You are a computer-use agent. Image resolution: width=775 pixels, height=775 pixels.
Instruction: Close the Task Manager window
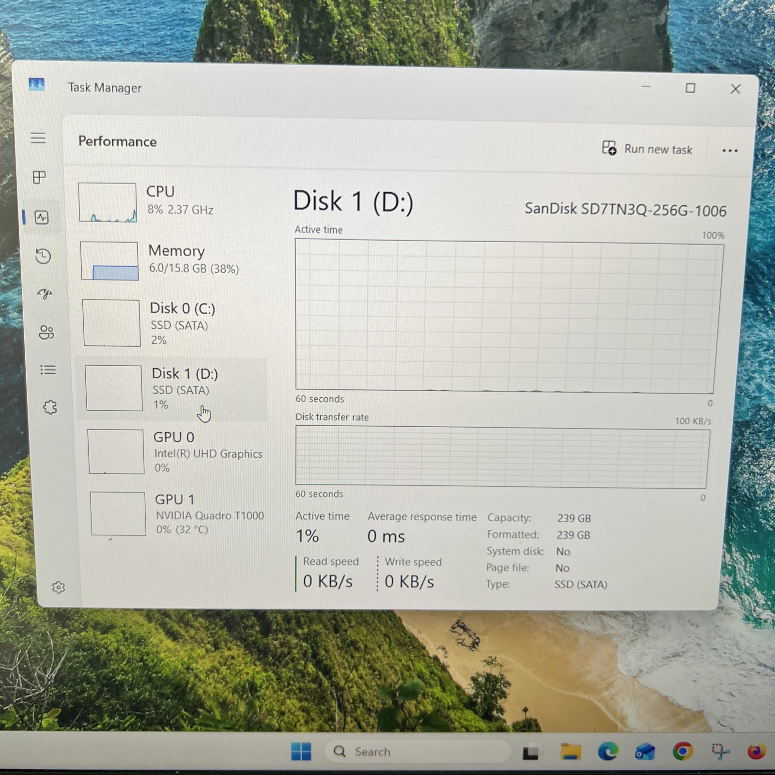tap(735, 89)
